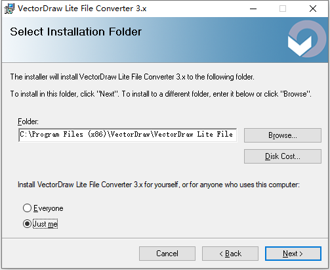Click the installer icon in title bar
Image resolution: width=330 pixels, height=270 pixels.
[9, 9]
